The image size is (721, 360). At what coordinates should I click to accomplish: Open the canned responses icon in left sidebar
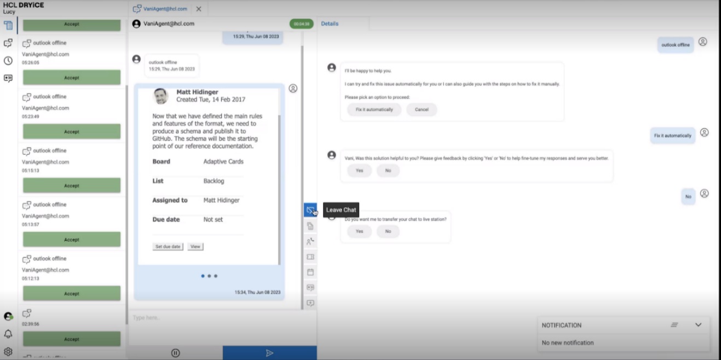(x=8, y=78)
